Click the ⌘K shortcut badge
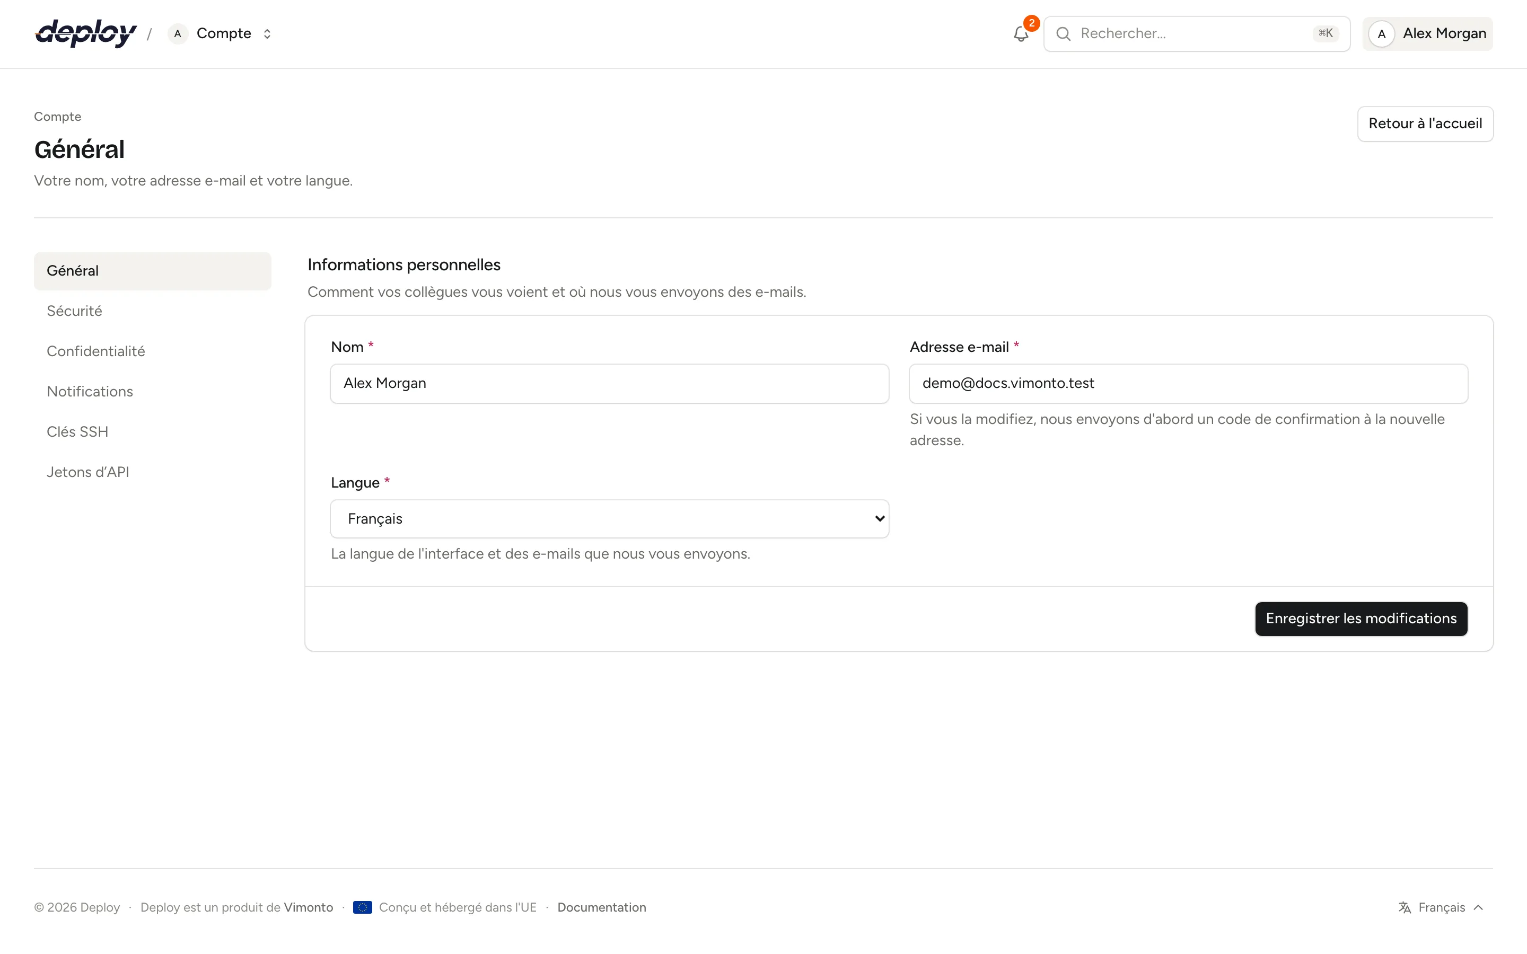The width and height of the screenshot is (1527, 954). [x=1325, y=33]
